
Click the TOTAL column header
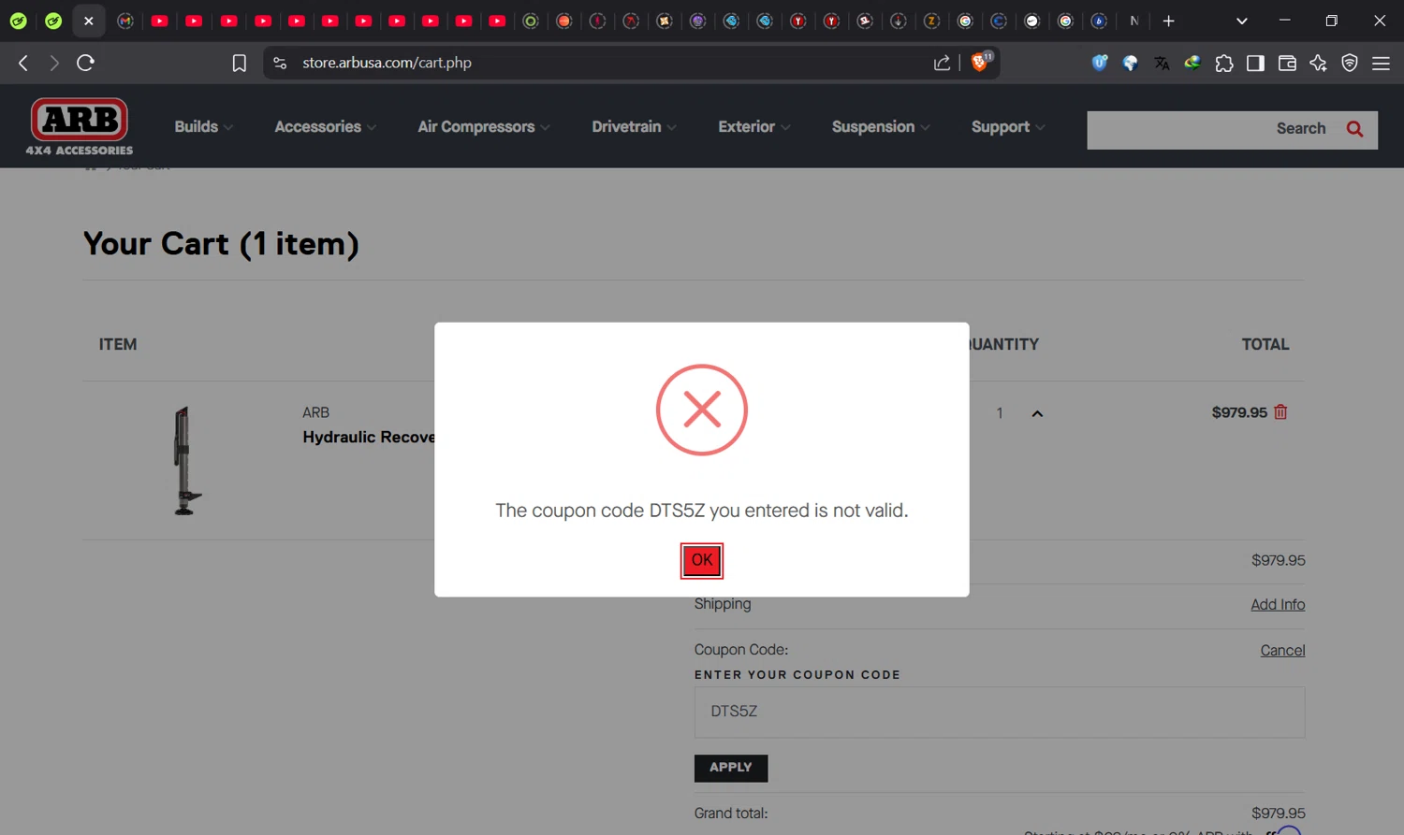pos(1265,344)
